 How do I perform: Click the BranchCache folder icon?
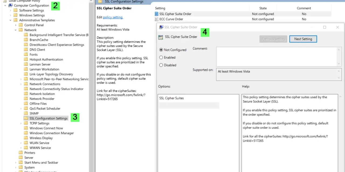coord(26,40)
